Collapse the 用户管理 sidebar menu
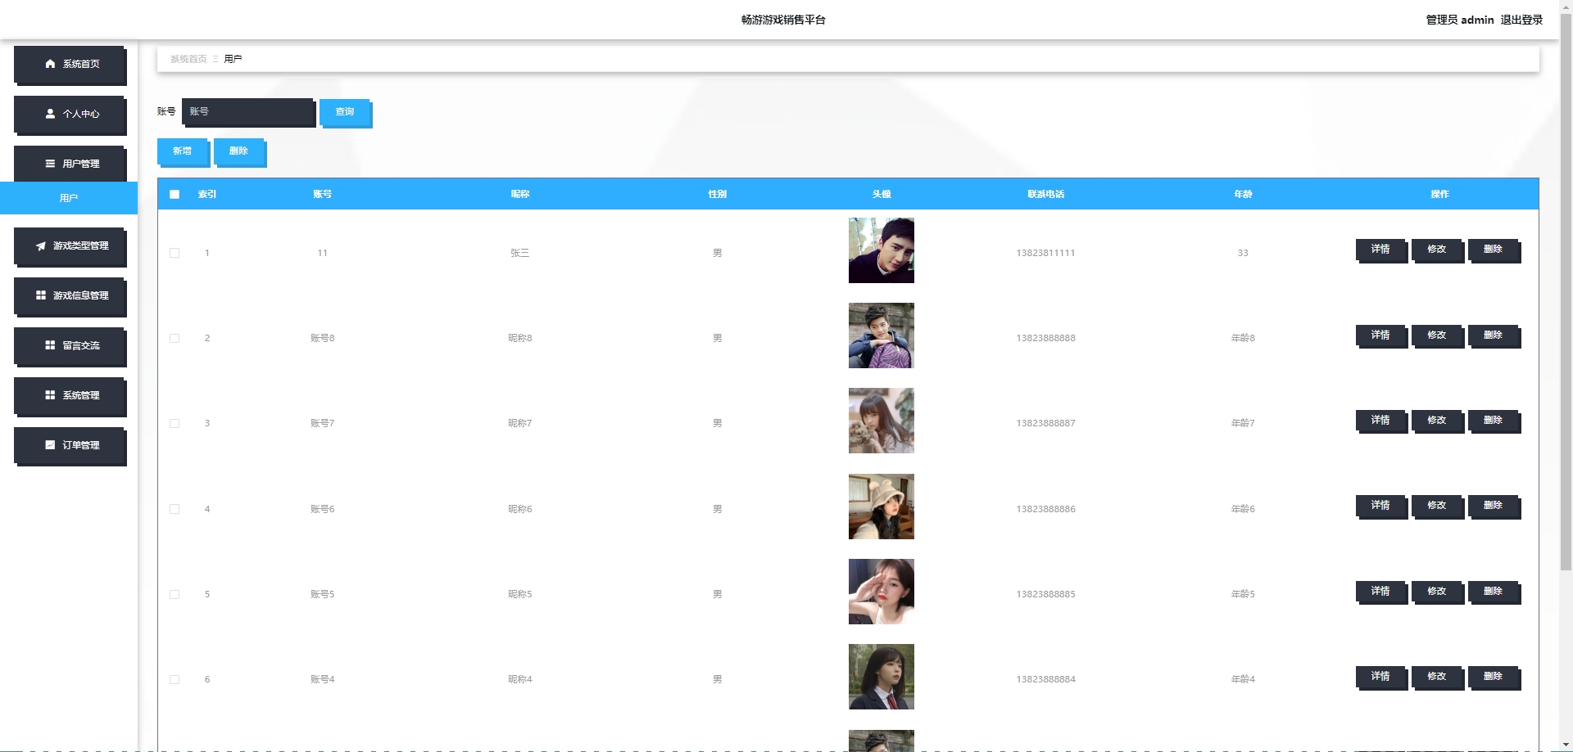Image resolution: width=1573 pixels, height=752 pixels. [x=70, y=164]
